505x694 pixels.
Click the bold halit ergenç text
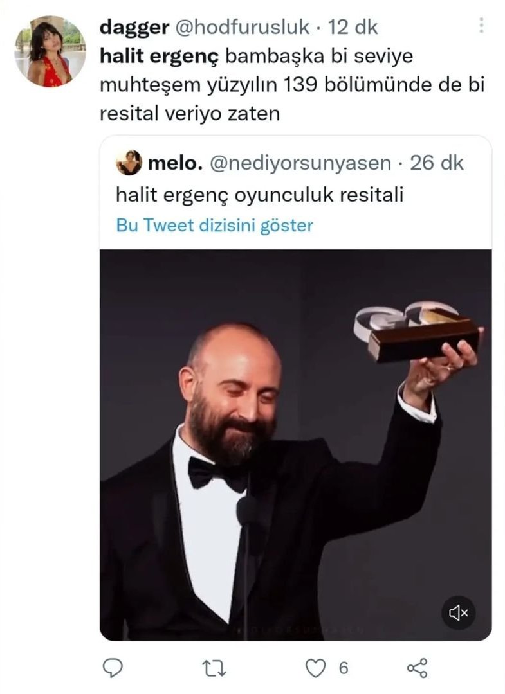[x=160, y=57]
